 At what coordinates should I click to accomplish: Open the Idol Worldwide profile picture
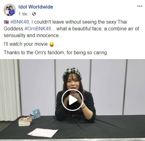pyautogui.click(x=10, y=10)
